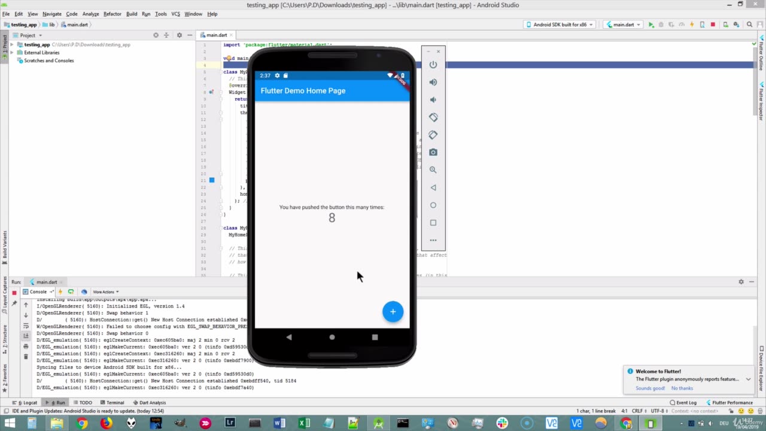This screenshot has height=431, width=766.
Task: Activate emulator zoom magnifier
Action: pos(433,170)
